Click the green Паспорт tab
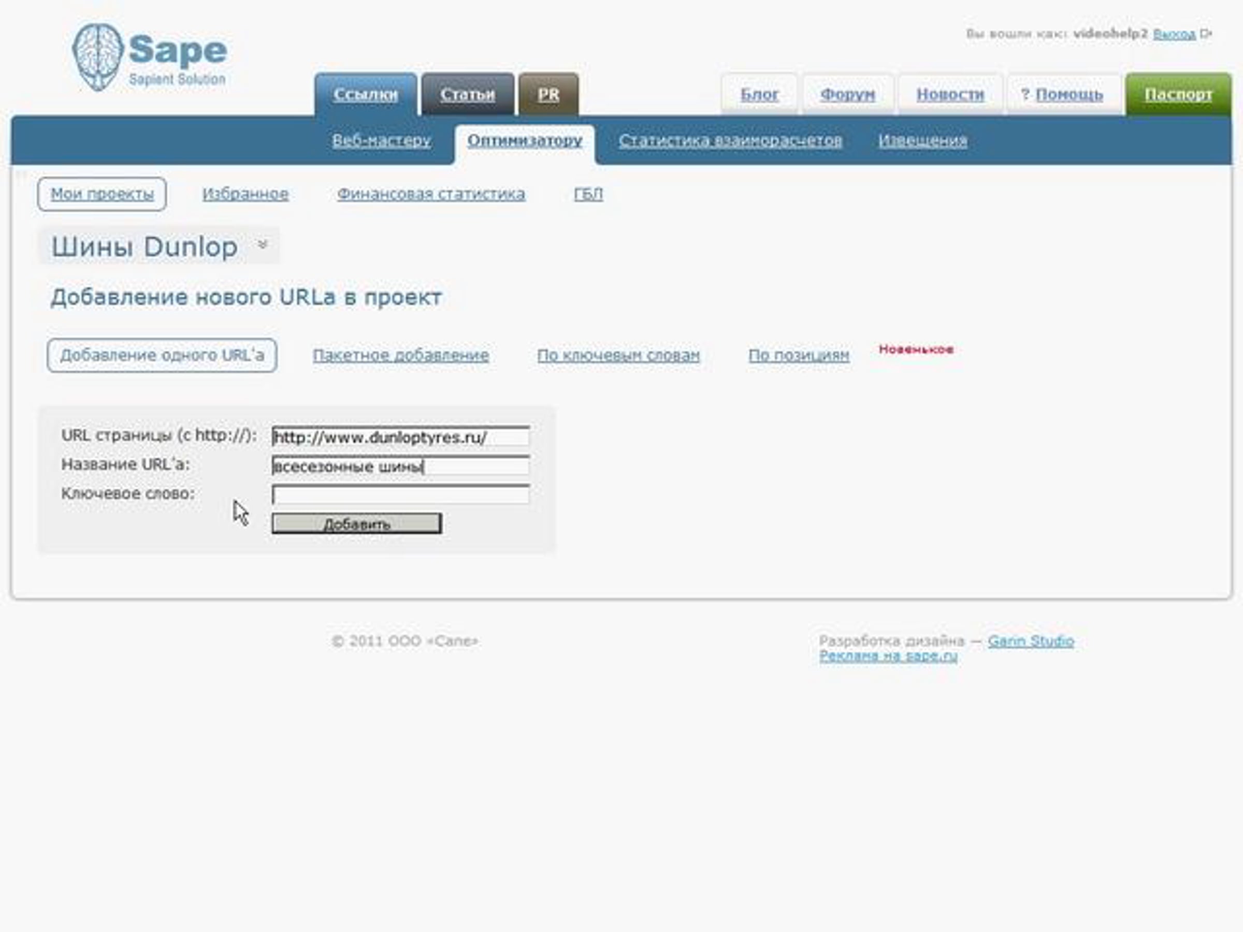Image resolution: width=1243 pixels, height=932 pixels. tap(1178, 94)
